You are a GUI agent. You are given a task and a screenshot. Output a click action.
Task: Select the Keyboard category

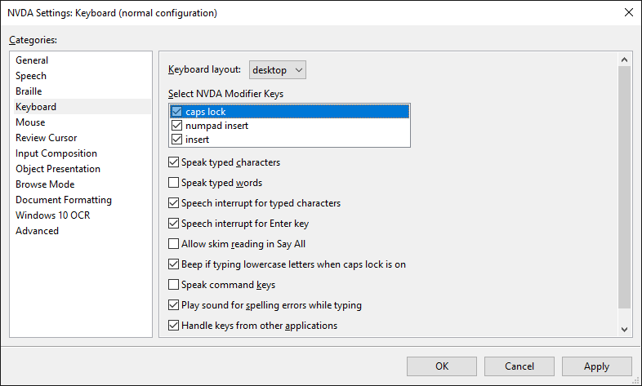tap(82, 107)
